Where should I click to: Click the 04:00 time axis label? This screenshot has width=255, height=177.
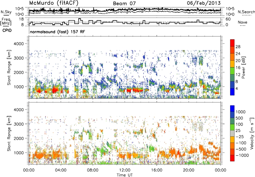point(61,170)
